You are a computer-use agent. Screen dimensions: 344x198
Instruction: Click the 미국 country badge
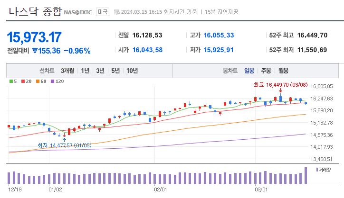tap(103, 11)
